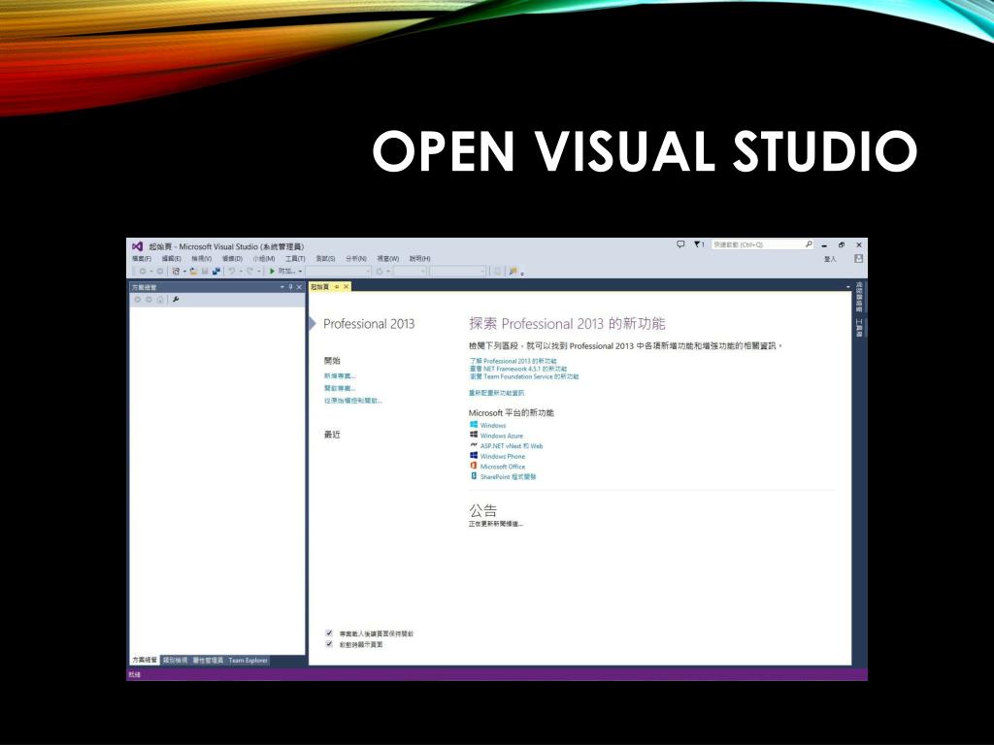Open the Team (M) menu
The width and height of the screenshot is (994, 745).
click(x=264, y=258)
